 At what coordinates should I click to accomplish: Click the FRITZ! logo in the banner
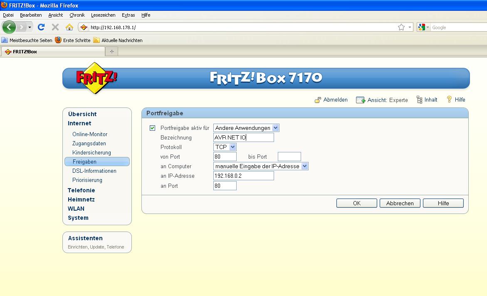click(96, 78)
